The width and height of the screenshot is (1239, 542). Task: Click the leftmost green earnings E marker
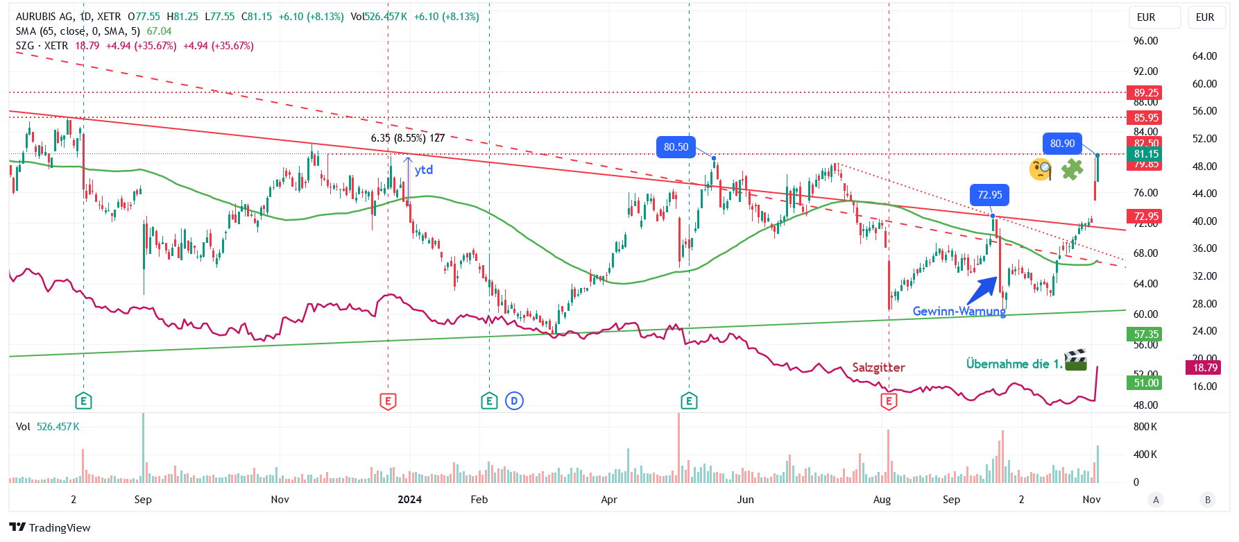83,400
